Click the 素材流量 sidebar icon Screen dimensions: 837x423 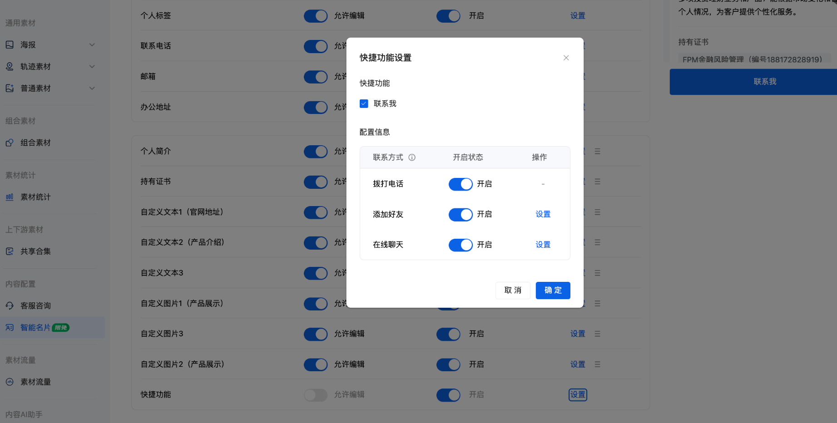click(10, 382)
